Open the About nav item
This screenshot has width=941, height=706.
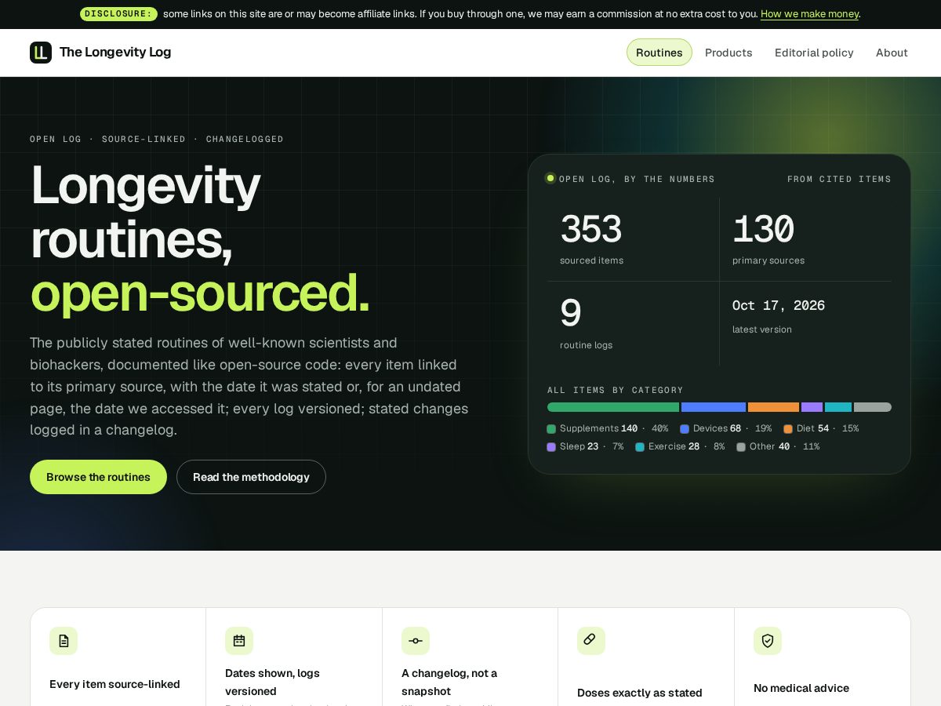(892, 53)
